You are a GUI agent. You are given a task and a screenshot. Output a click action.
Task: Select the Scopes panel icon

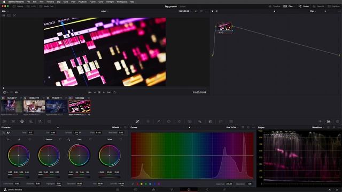click(x=329, y=121)
